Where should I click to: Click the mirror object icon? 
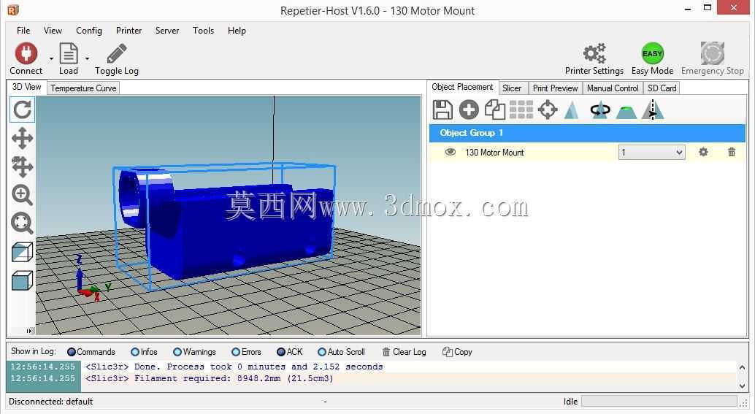click(x=653, y=110)
